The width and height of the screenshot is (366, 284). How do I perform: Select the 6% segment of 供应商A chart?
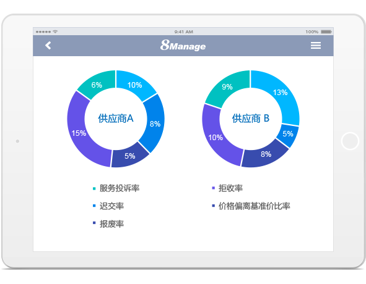click(97, 85)
